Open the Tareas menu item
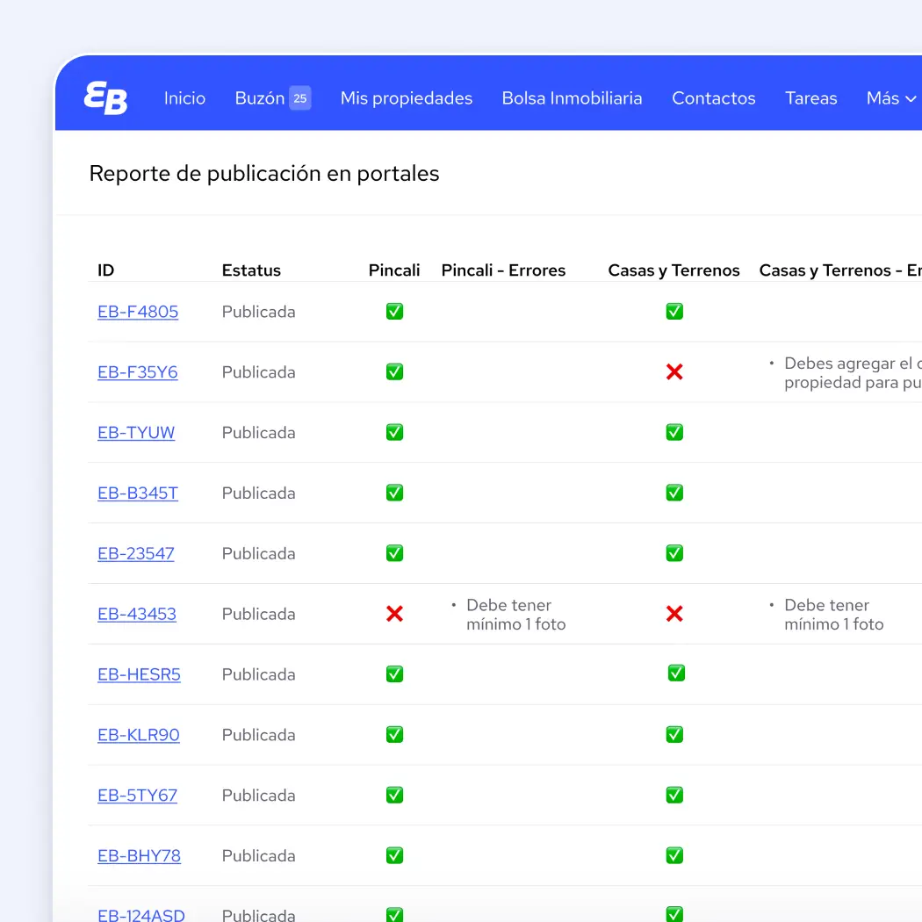Viewport: 922px width, 922px height. (810, 98)
